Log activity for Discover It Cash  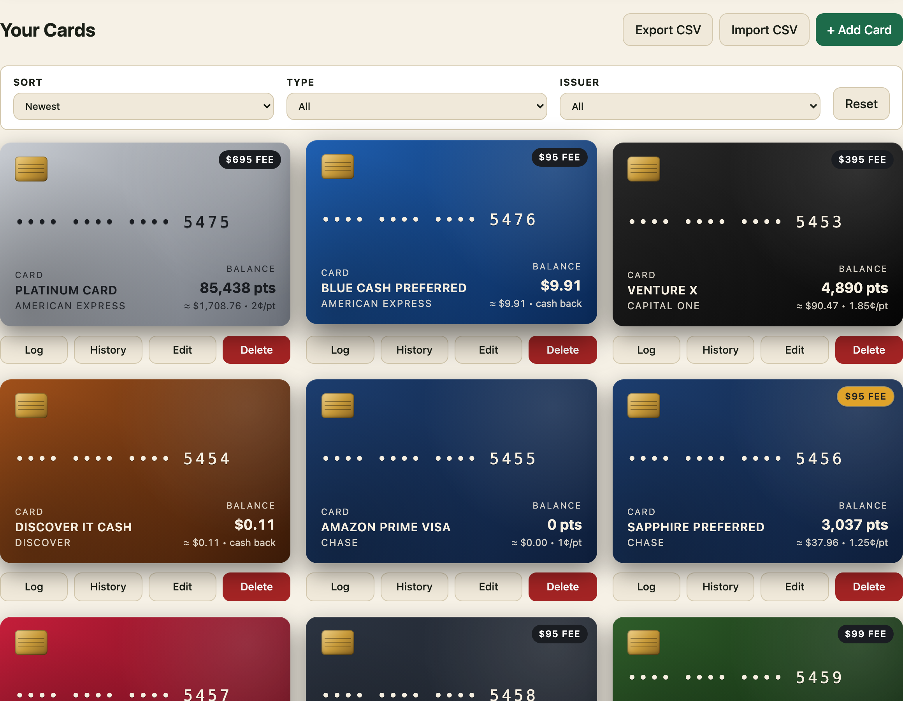click(33, 587)
